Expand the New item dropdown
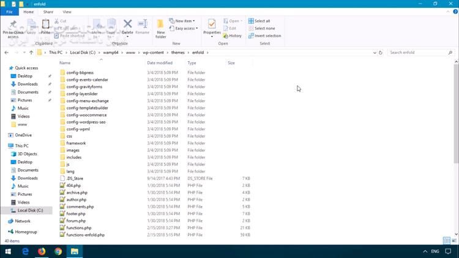This screenshot has width=459, height=258. pos(184,21)
